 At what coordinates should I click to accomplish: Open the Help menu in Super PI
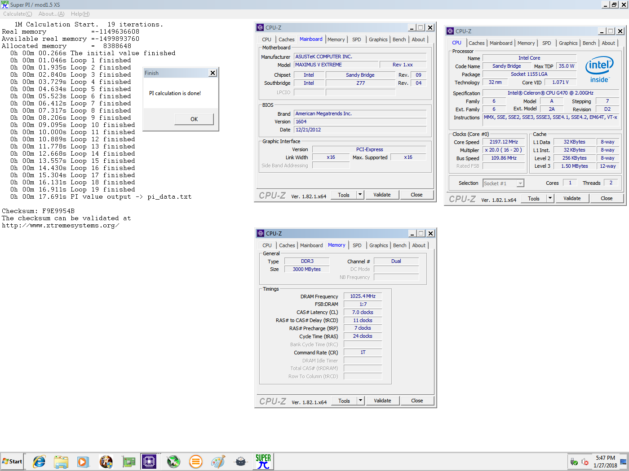(x=80, y=14)
